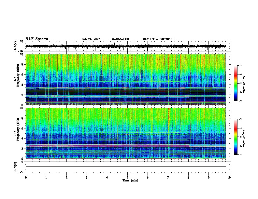
Task: Click the 'station=OUI' header label
Action: point(121,39)
